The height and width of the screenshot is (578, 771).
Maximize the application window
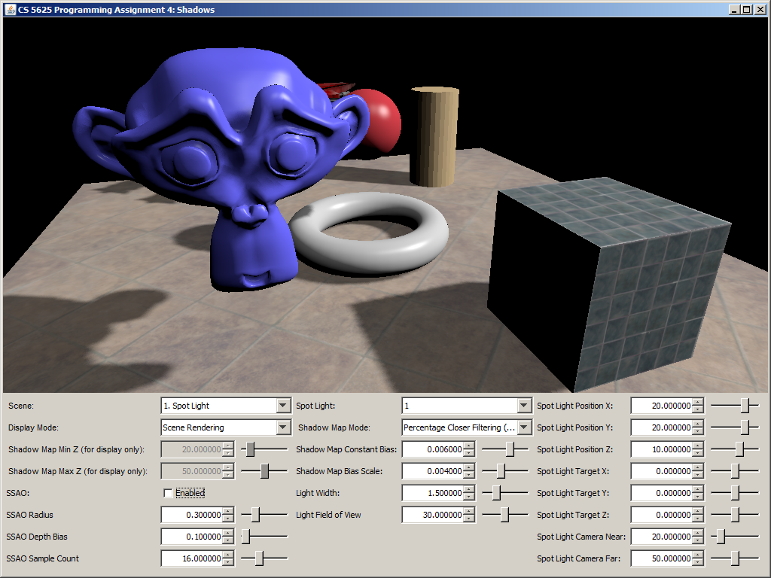point(746,9)
